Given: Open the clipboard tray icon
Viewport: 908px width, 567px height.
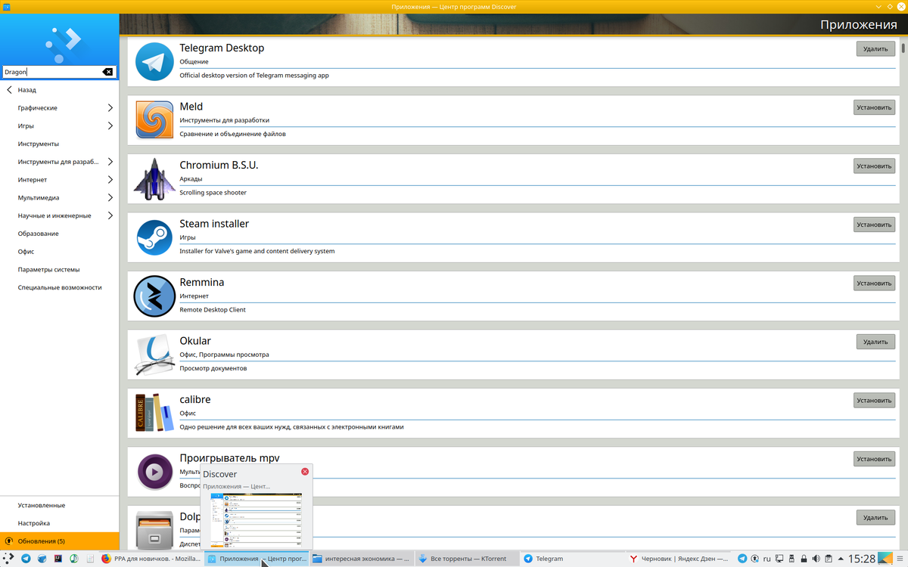Looking at the screenshot, I should pyautogui.click(x=829, y=559).
